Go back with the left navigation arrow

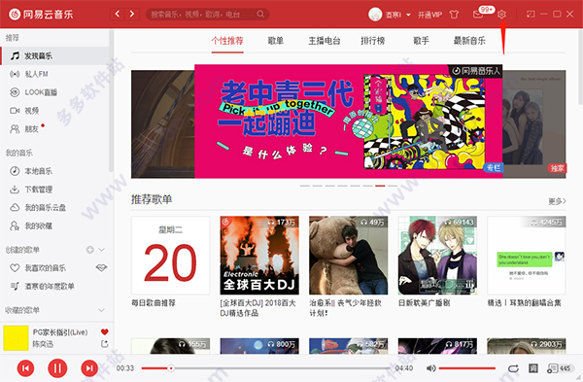point(118,15)
